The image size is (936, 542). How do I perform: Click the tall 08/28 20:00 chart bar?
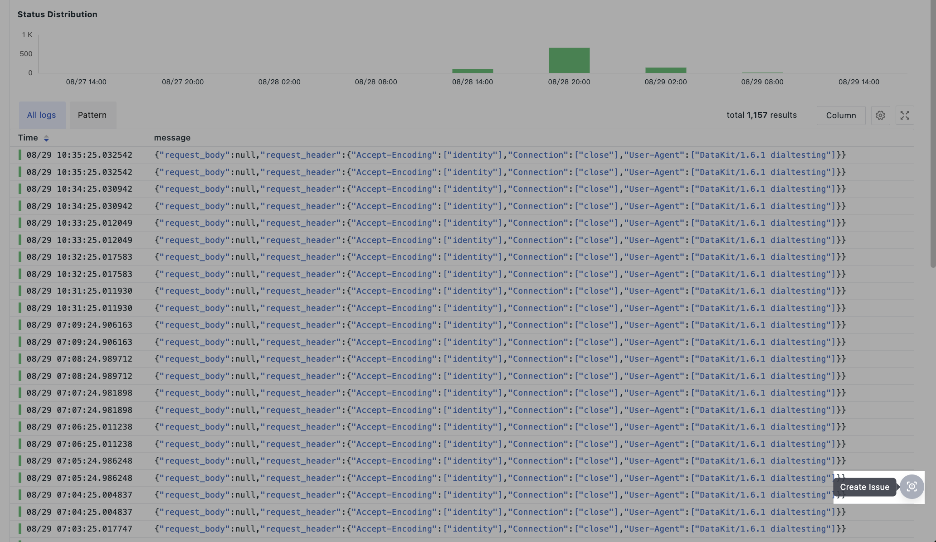[x=569, y=60]
